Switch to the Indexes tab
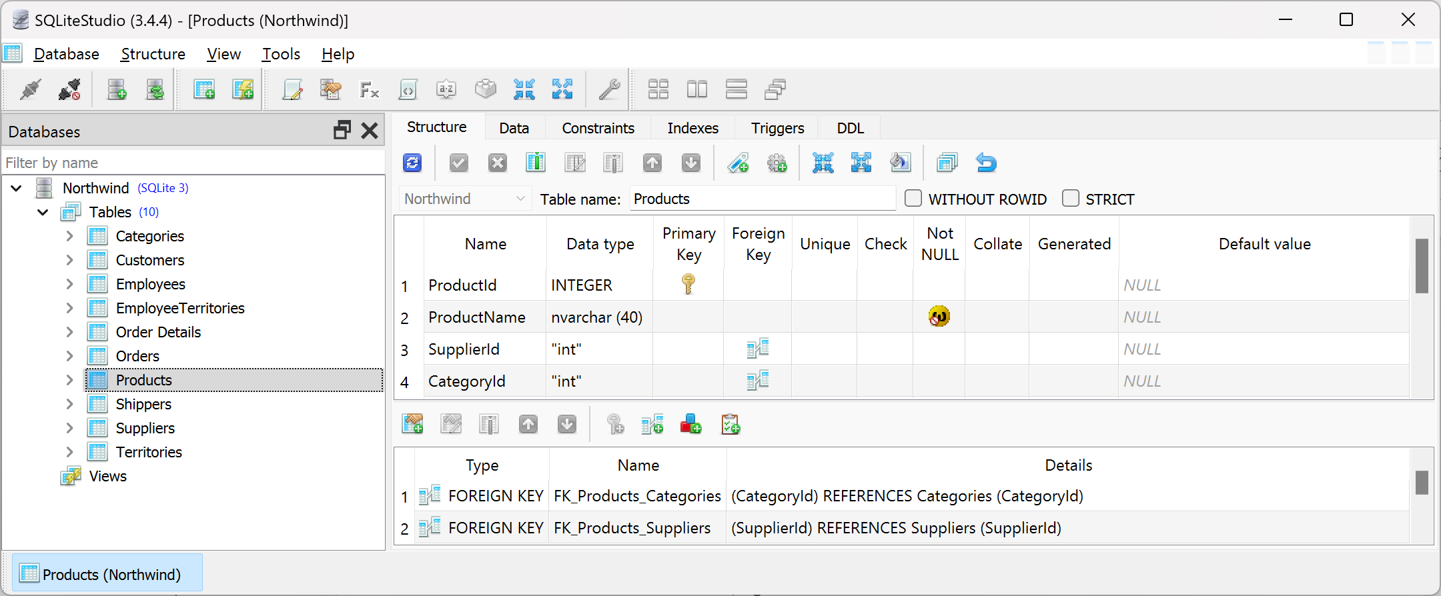Image resolution: width=1441 pixels, height=596 pixels. point(692,128)
